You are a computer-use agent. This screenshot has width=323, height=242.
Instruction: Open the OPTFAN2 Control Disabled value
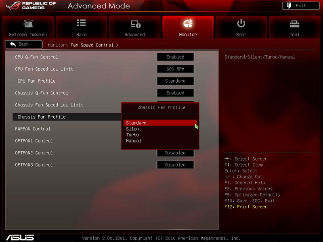tap(175, 153)
